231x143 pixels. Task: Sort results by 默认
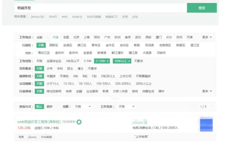point(39,106)
